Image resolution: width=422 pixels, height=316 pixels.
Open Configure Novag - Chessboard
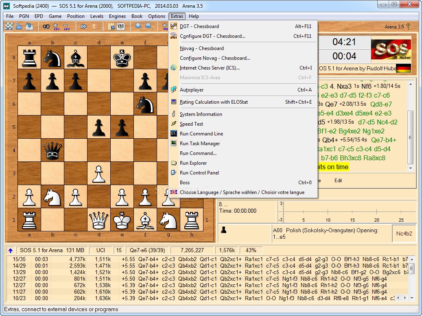point(243,58)
